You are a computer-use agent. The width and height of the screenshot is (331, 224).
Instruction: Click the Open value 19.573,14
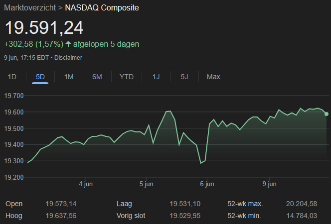[61, 204]
